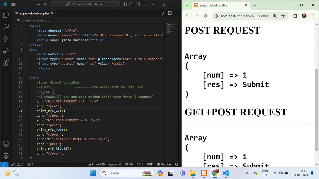Select the super-globalvariable Chrome tab
Viewport: 319px width, 179px height.
click(x=220, y=5)
